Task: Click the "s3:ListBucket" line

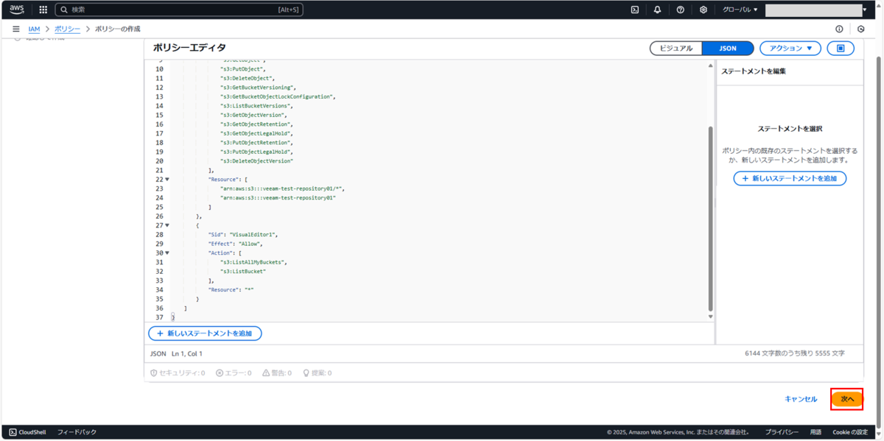Action: [243, 272]
